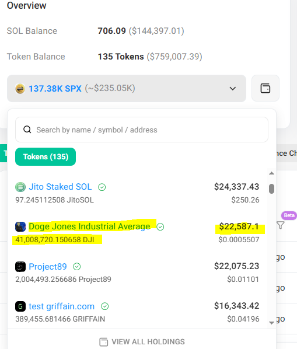Click the Doge Jones Industrial Average logo

coord(20,226)
